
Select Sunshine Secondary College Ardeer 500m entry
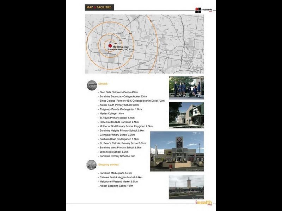pyautogui.click(x=122, y=96)
